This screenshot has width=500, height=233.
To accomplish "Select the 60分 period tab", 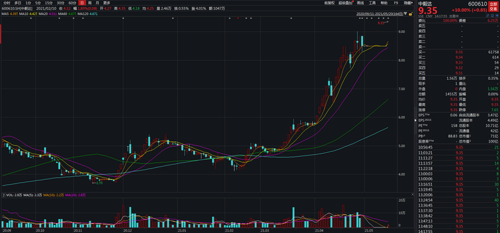I will click(x=72, y=3).
